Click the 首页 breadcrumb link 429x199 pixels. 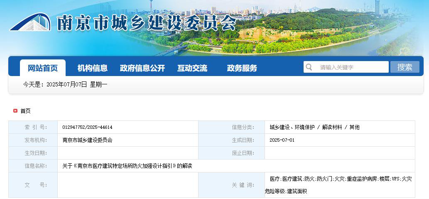(25, 111)
